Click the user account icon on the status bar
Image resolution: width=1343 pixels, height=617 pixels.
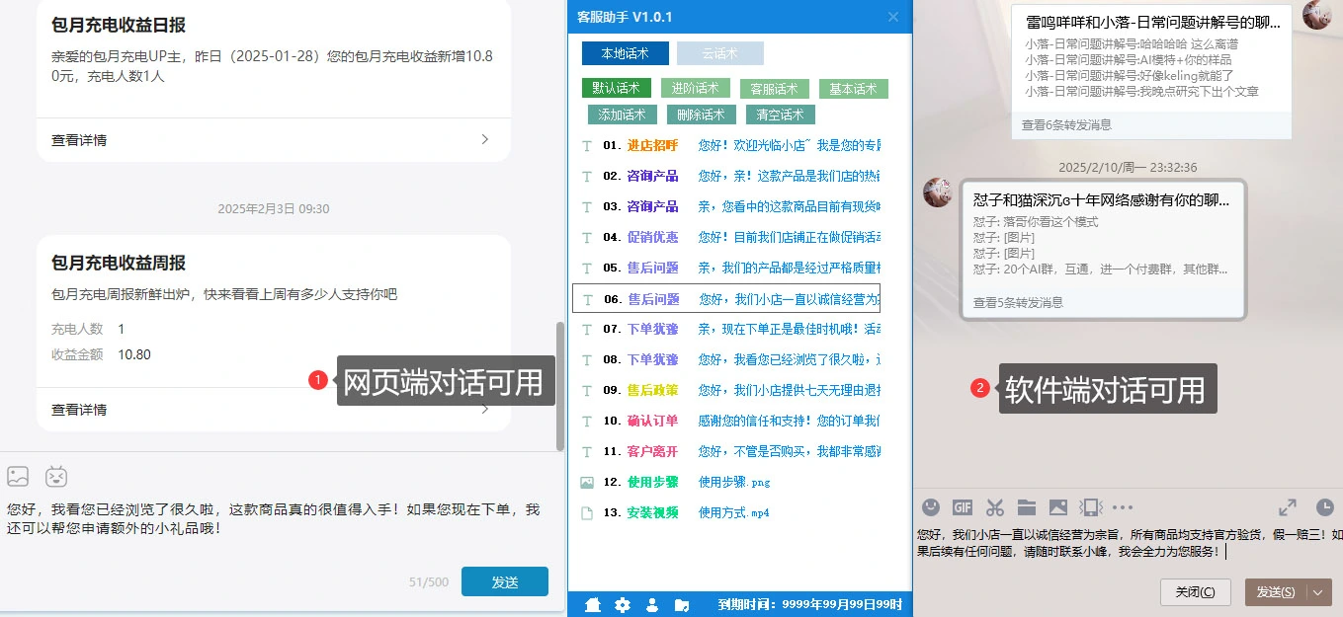[651, 604]
